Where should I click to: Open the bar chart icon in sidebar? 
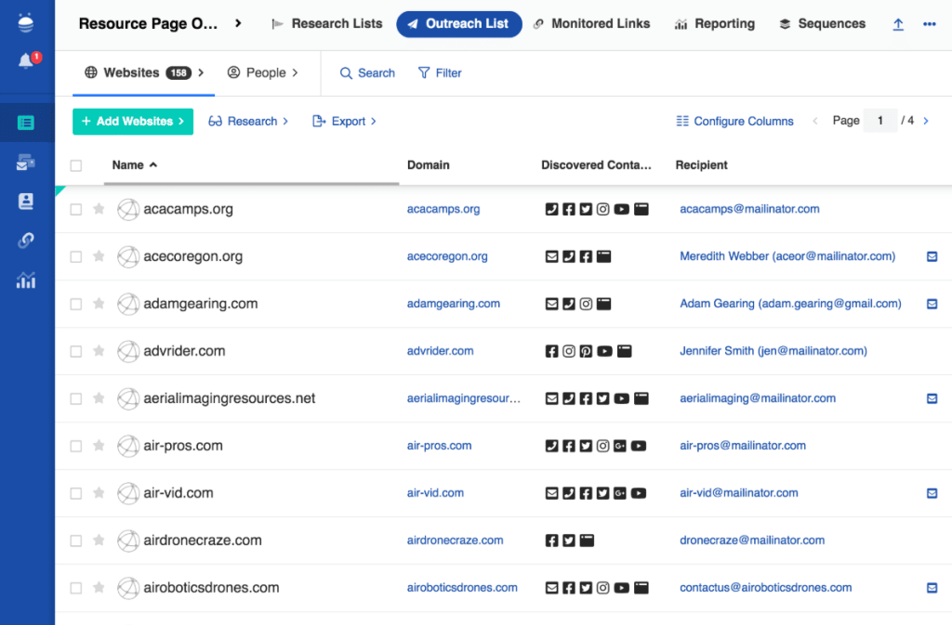point(26,280)
